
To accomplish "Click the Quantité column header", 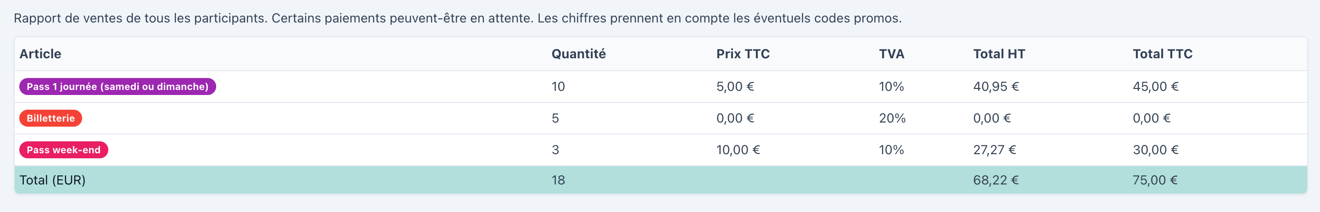I will [x=578, y=54].
